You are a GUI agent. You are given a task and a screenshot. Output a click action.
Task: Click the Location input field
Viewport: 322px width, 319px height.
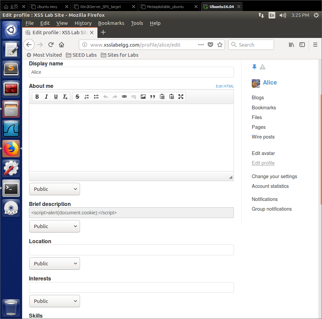coord(131,250)
